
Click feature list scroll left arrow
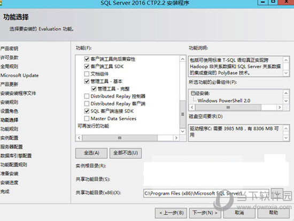(x=79, y=138)
